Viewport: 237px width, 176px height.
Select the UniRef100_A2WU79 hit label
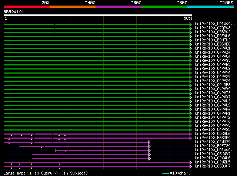(212, 142)
